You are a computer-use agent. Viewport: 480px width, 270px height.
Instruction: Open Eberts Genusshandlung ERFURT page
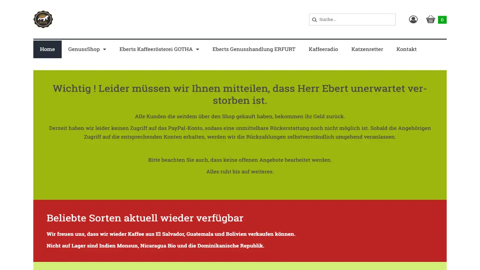[254, 49]
